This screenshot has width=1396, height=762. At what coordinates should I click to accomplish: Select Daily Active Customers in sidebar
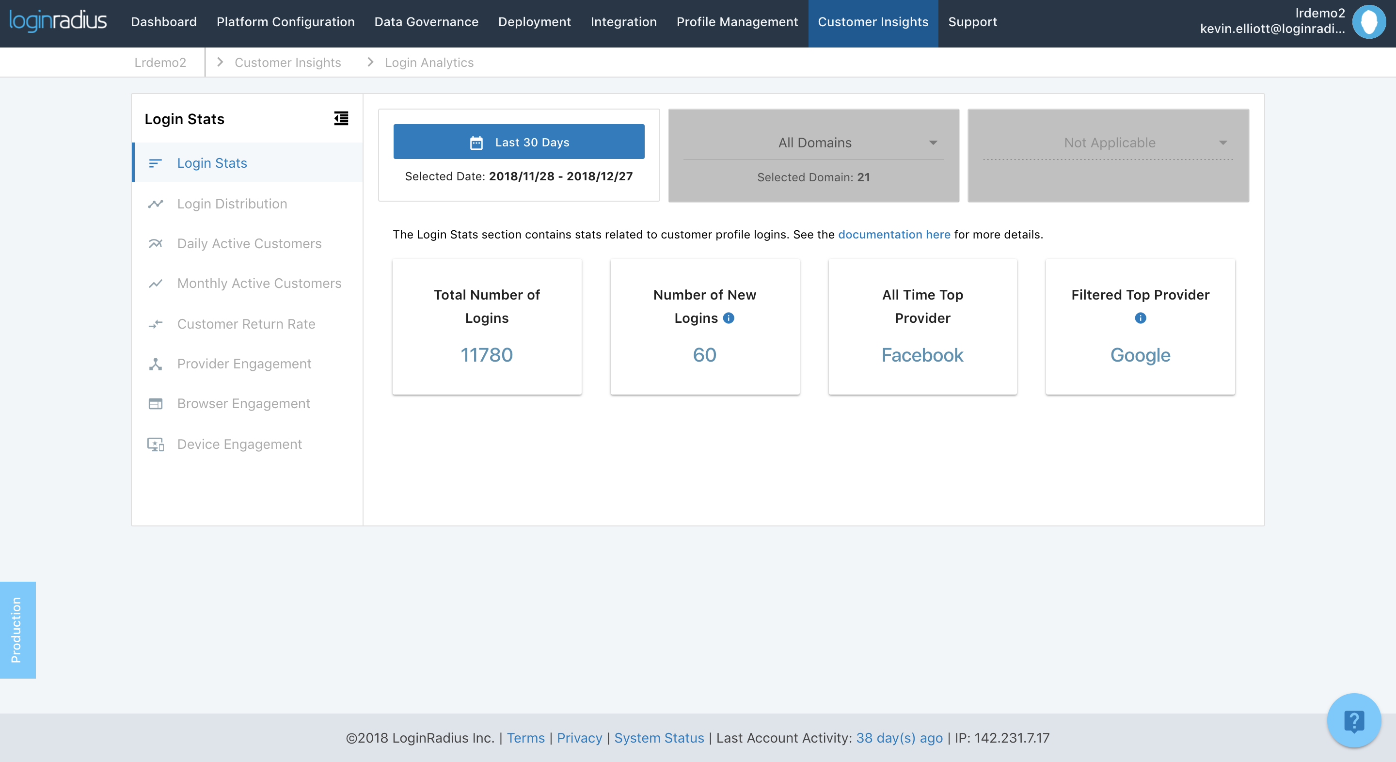coord(249,244)
